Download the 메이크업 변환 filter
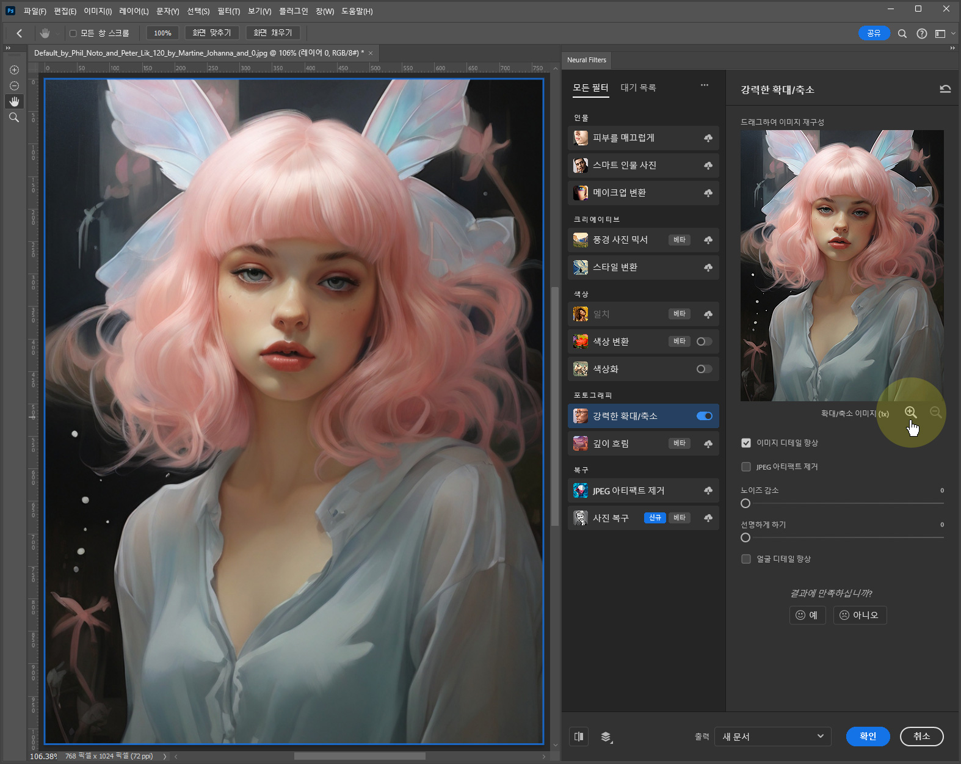This screenshot has height=764, width=961. click(708, 193)
